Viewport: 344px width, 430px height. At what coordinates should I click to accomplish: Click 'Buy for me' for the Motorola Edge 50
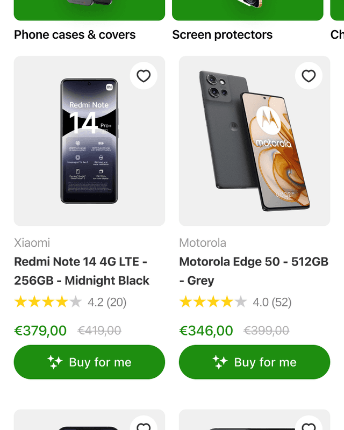[x=254, y=362]
